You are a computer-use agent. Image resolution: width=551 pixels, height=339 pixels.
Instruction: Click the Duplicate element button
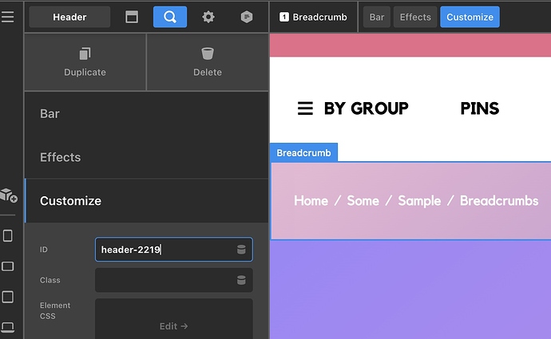(85, 62)
